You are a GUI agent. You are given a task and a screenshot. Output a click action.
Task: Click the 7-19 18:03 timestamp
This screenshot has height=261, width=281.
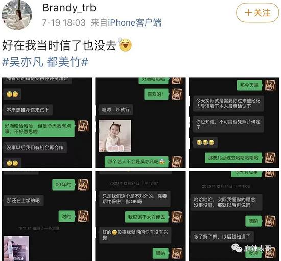pos(64,23)
